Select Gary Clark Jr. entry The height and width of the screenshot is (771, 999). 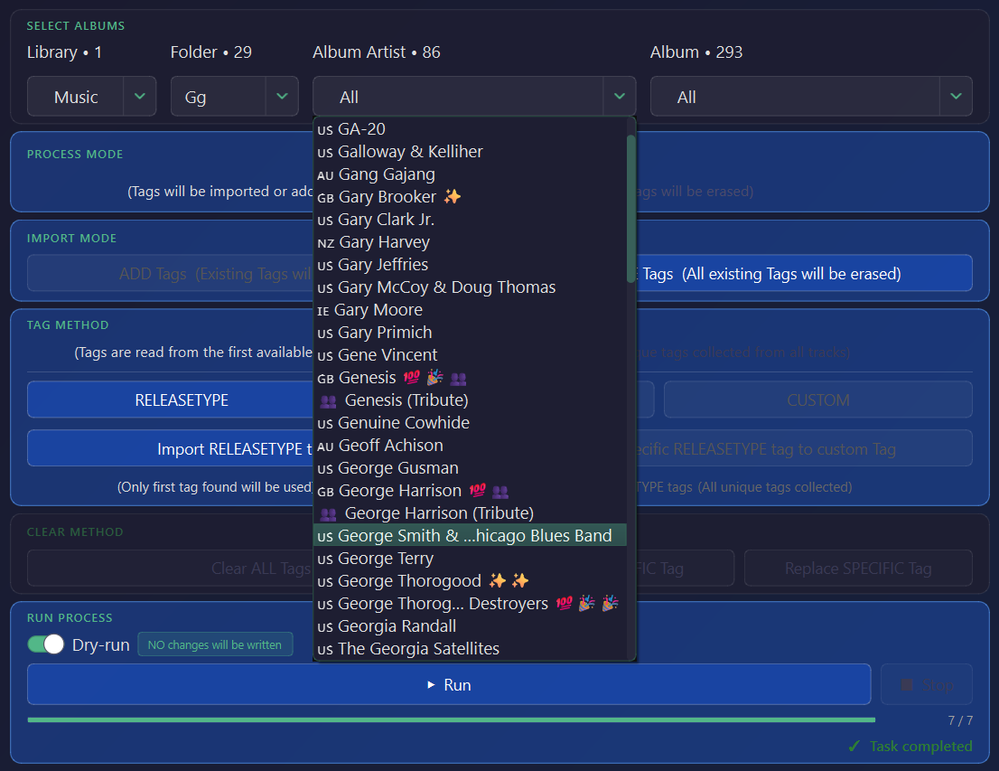[x=471, y=220]
